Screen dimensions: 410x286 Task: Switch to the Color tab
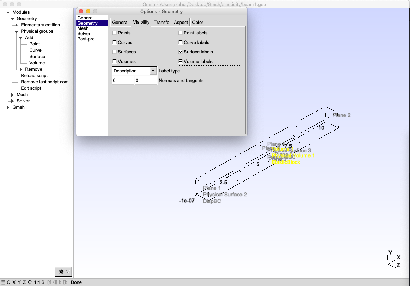point(198,23)
